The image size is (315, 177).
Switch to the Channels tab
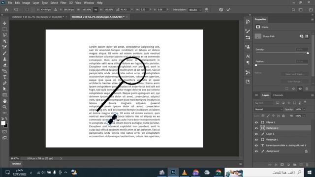pos(278,95)
